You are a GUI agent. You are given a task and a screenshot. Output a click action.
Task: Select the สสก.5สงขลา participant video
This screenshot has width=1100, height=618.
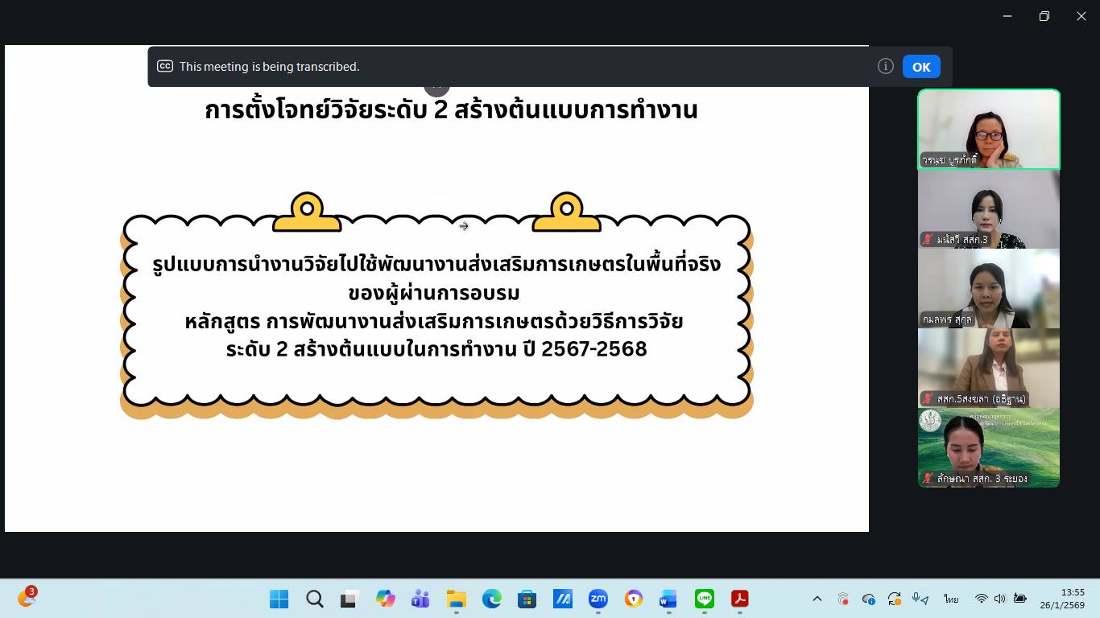988,367
